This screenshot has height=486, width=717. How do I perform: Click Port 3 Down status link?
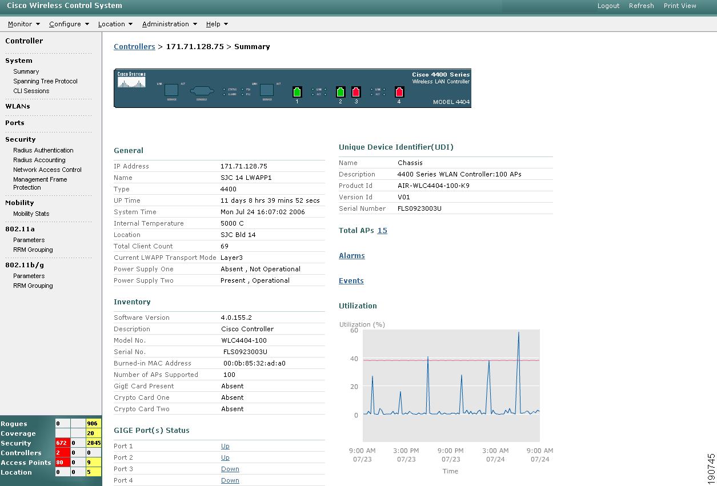(230, 469)
